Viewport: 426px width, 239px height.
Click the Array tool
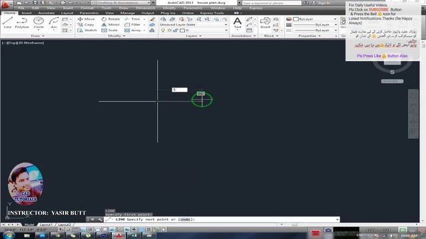pos(133,31)
